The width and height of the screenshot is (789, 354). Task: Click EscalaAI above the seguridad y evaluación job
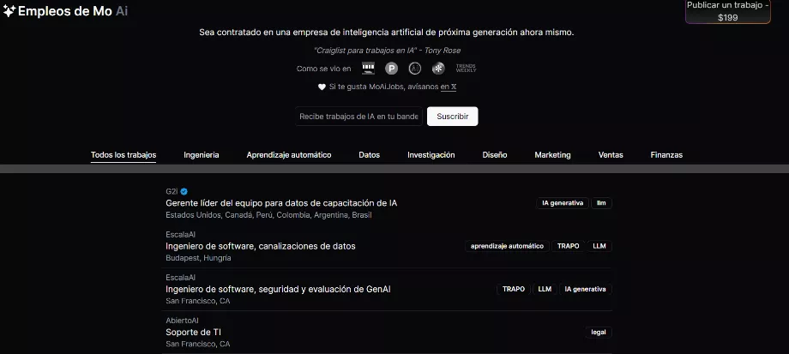181,277
